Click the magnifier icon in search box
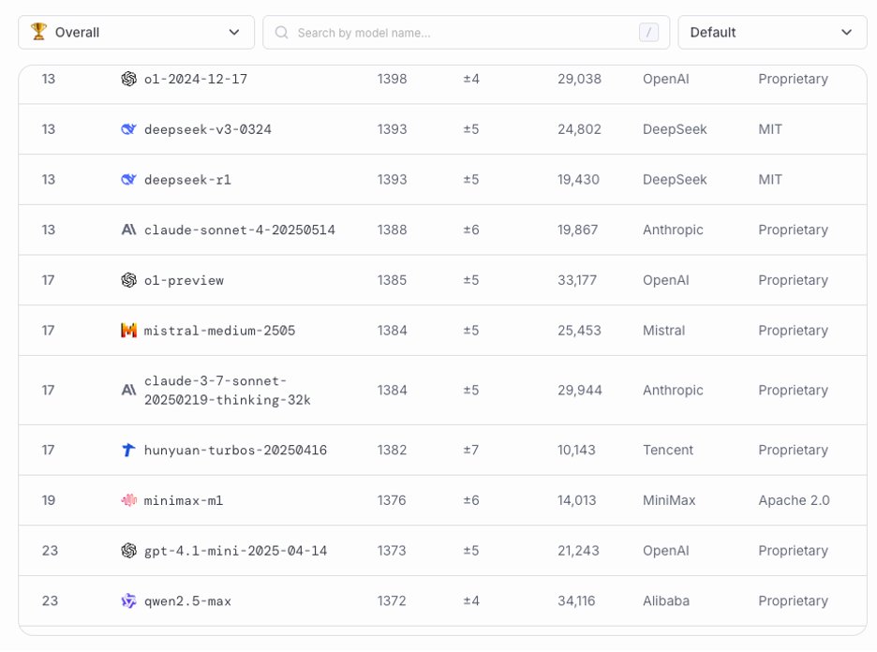Viewport: 877px width, 652px height. pyautogui.click(x=282, y=33)
